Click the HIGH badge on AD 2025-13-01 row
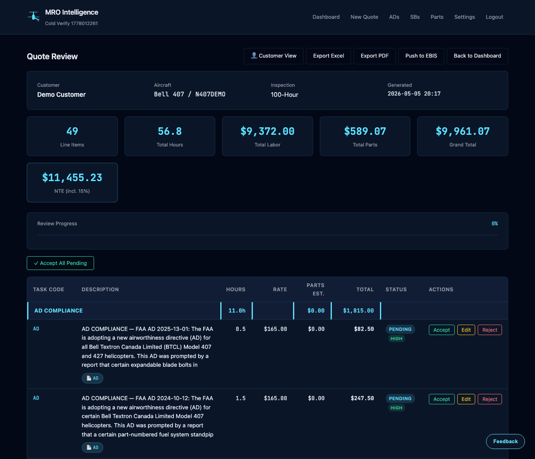Screen dimensions: 535x459 [396, 339]
